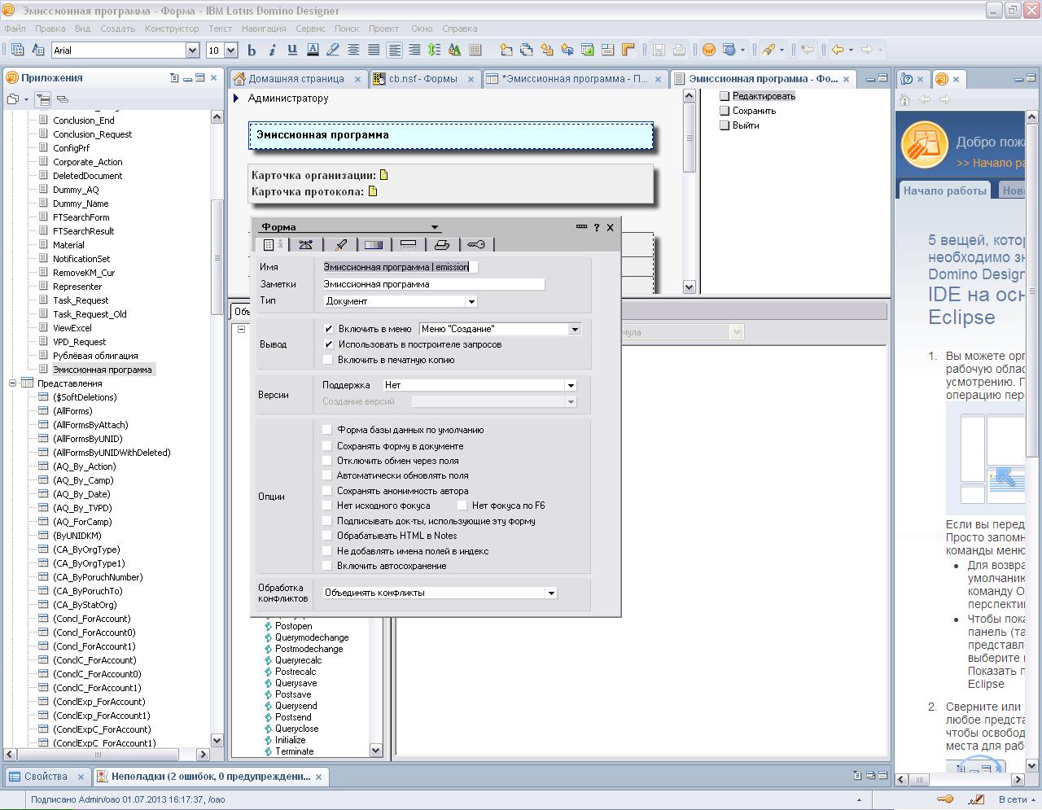
Task: Click the 'Начало работы' tab button
Action: (944, 190)
